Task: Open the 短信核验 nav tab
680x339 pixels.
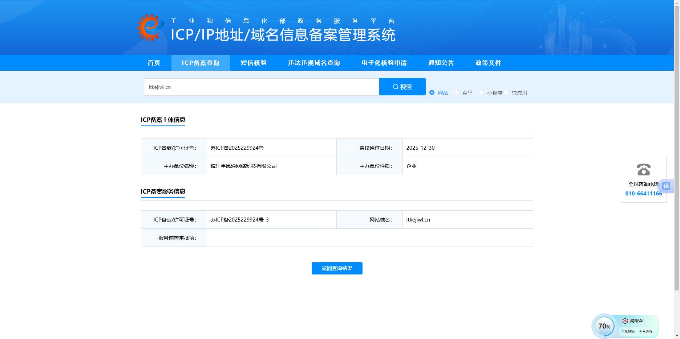Action: coord(254,63)
